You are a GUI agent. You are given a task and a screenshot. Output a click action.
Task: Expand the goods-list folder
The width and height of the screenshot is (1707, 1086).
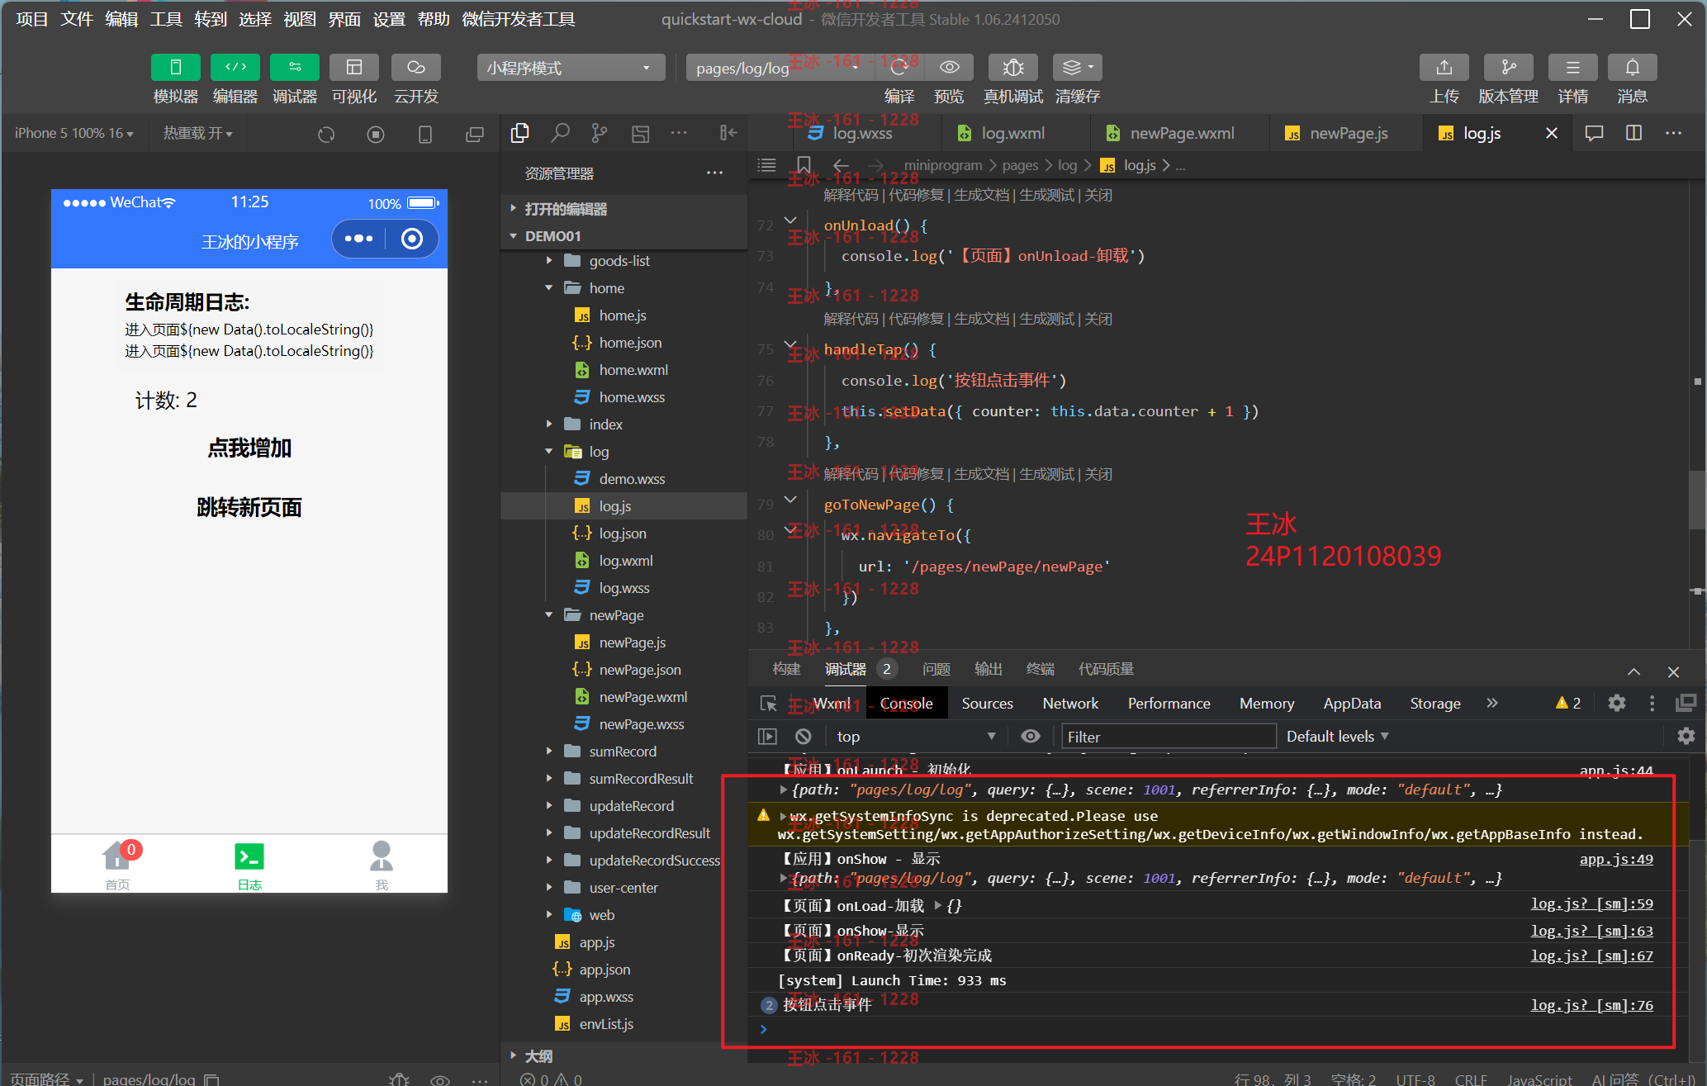[624, 261]
